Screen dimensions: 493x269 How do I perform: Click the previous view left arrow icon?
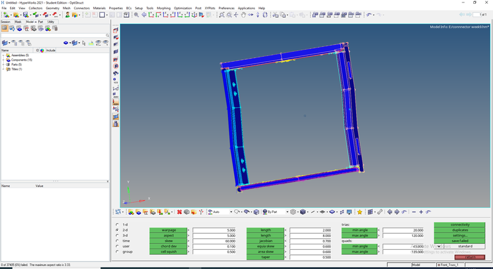[144, 15]
